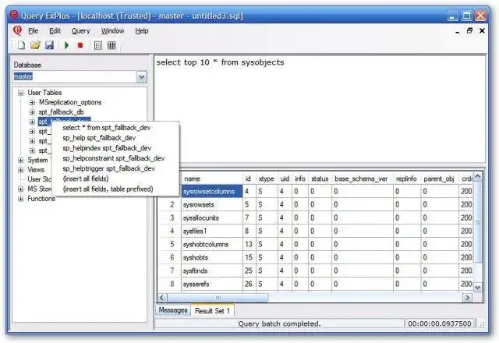Choose 'sp_help spt_fallback_dev' menu entry

pos(115,138)
